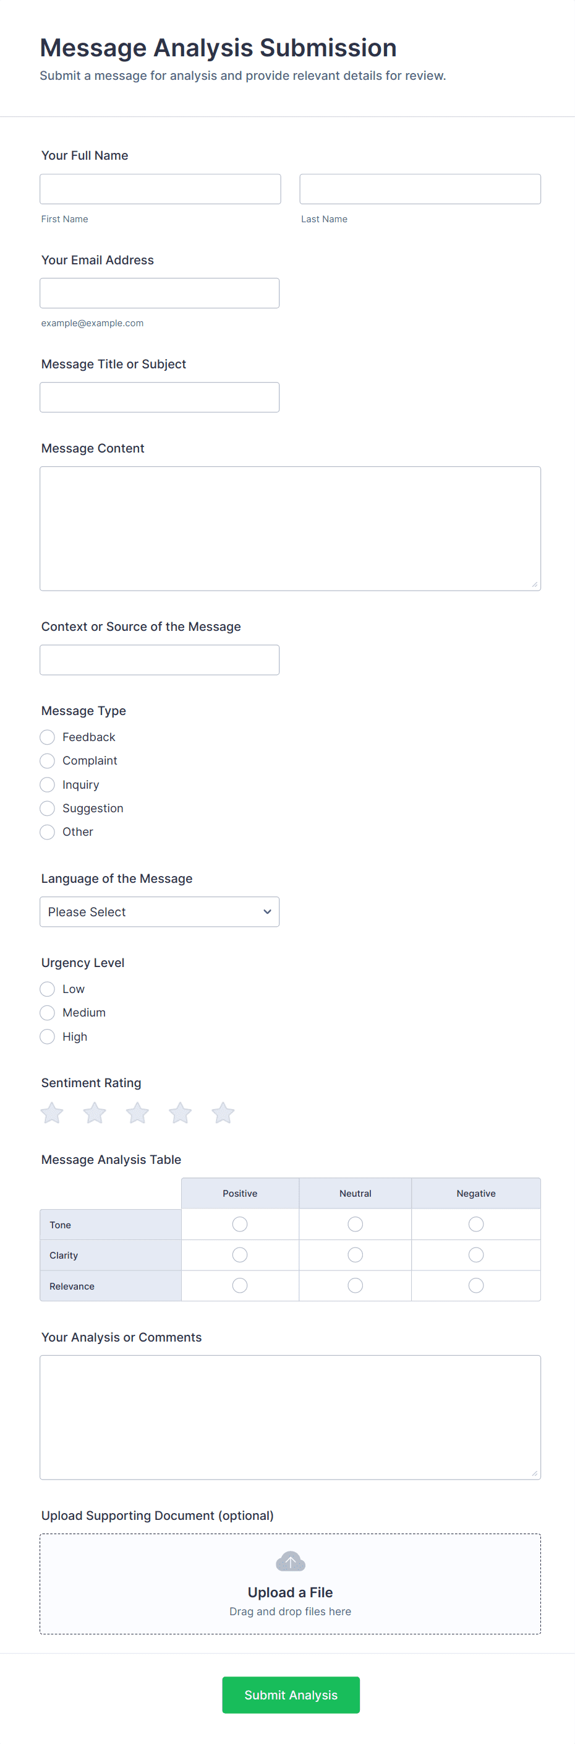
Task: Set Clarity to Neutral in table
Action: 355,1254
